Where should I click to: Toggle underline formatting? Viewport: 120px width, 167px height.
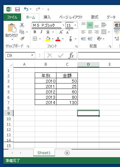[x=48, y=32]
